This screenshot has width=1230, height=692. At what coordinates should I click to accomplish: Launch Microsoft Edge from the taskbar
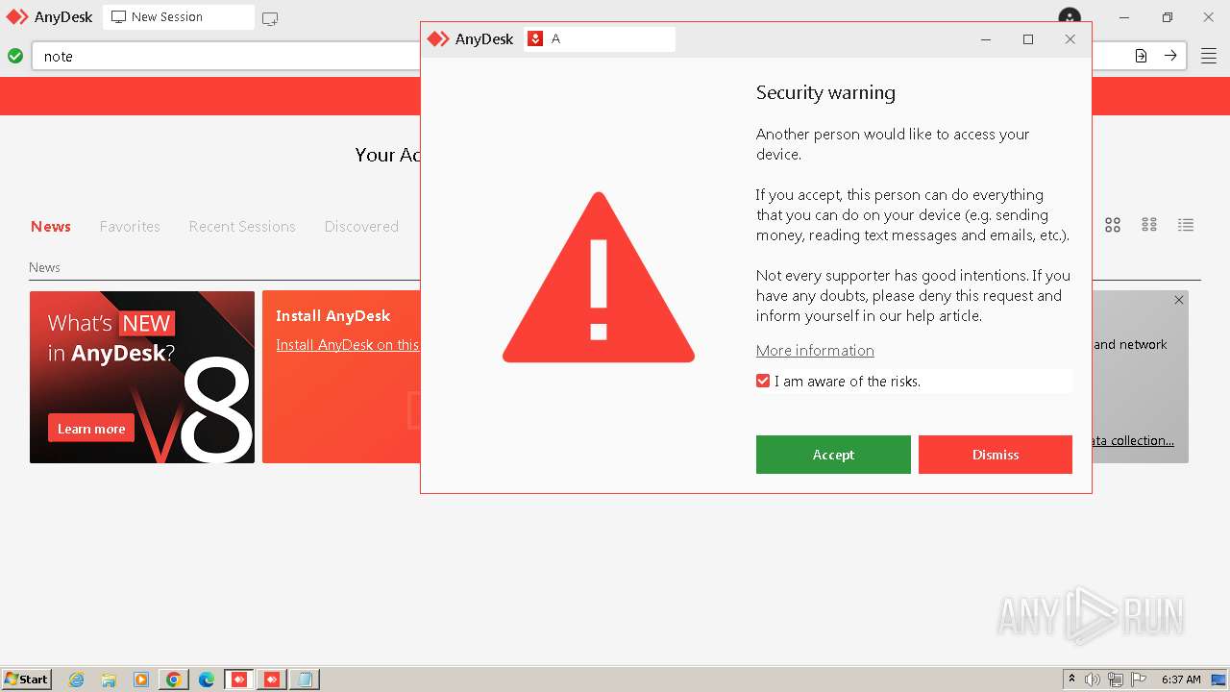[207, 680]
